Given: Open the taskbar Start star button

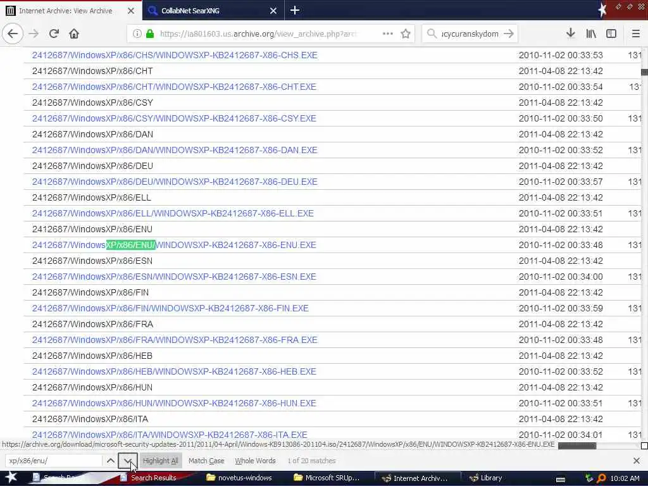Looking at the screenshot, I should (11, 478).
